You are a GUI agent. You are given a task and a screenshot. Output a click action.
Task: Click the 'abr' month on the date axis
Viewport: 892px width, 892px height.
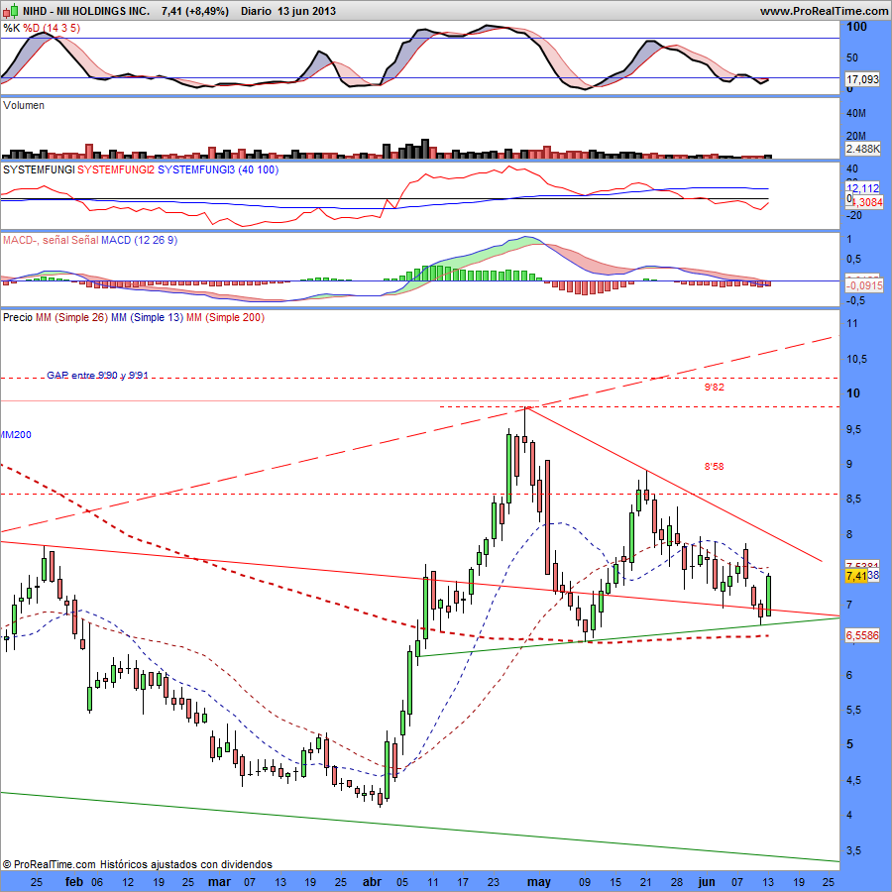pos(372,882)
